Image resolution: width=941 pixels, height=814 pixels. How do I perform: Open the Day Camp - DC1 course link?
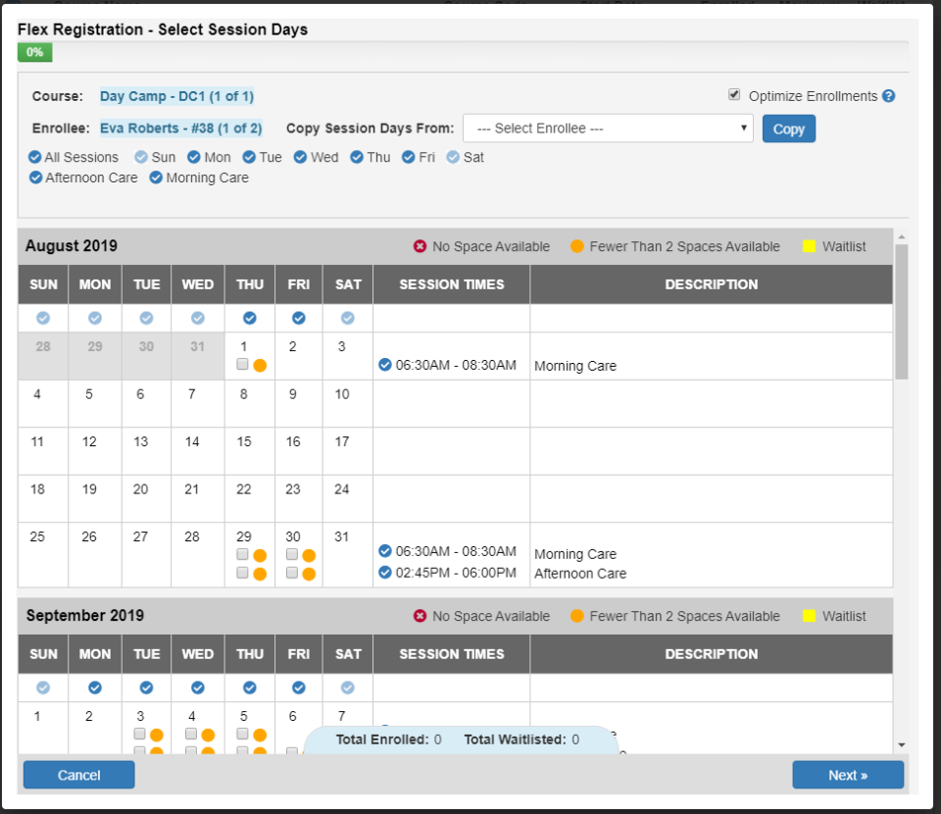coord(176,96)
